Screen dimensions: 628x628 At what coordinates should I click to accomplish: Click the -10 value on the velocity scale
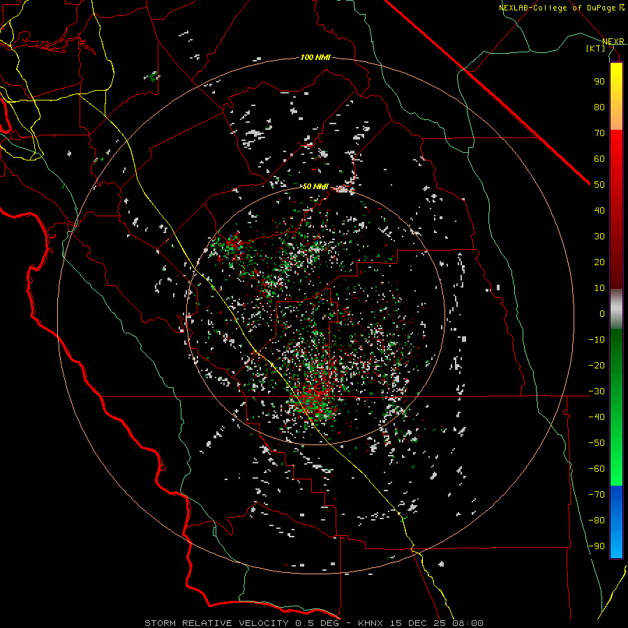coord(597,339)
